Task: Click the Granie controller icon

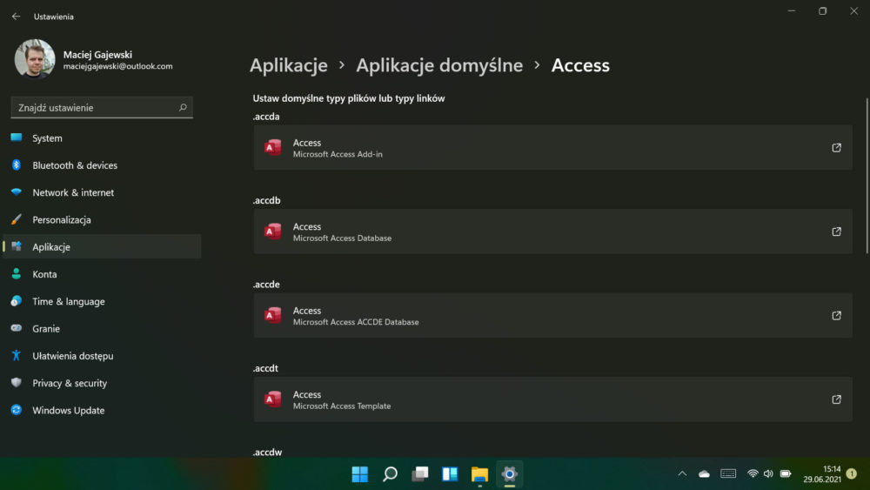Action: [x=17, y=328]
